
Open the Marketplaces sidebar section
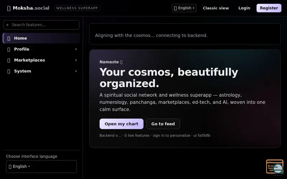click(x=41, y=60)
